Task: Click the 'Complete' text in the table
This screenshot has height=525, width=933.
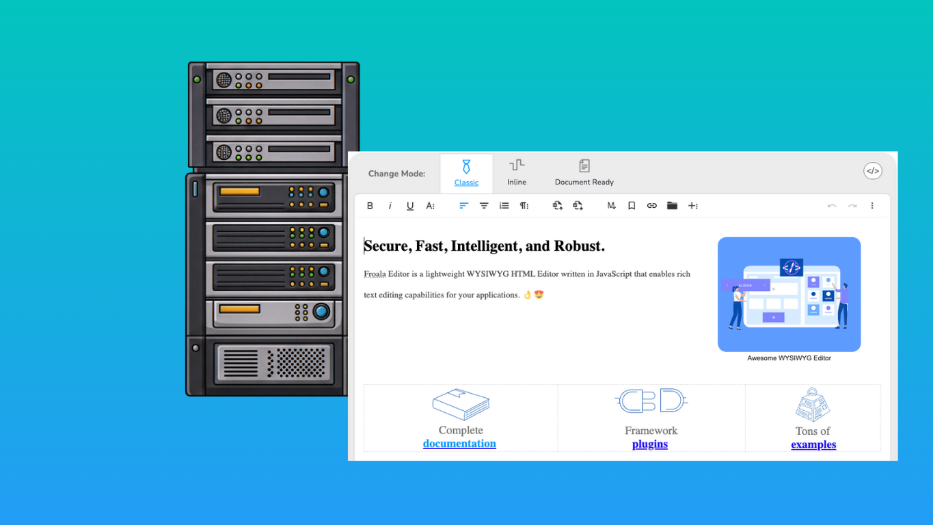Action: point(461,431)
